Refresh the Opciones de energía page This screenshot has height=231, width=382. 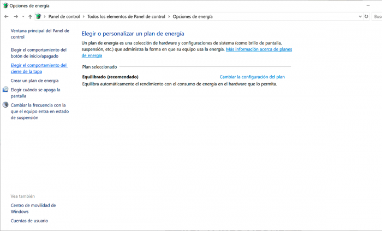[366, 16]
